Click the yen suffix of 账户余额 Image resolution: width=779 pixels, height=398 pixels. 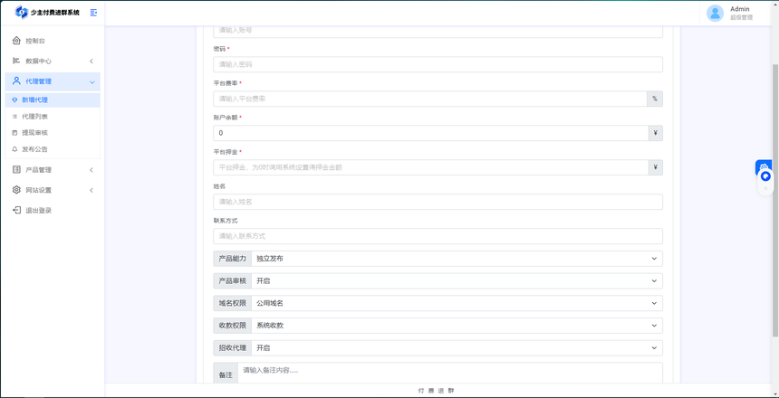(x=655, y=133)
